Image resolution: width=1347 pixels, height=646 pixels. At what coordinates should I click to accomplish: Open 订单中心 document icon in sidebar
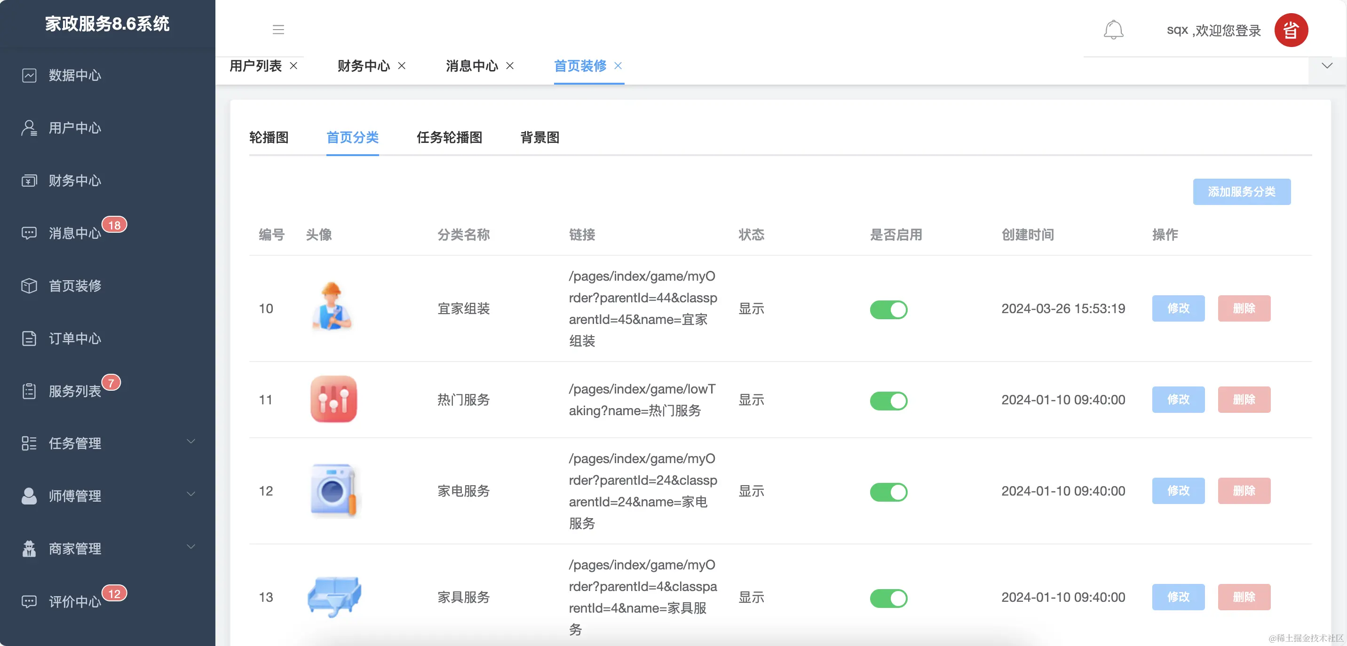[29, 338]
